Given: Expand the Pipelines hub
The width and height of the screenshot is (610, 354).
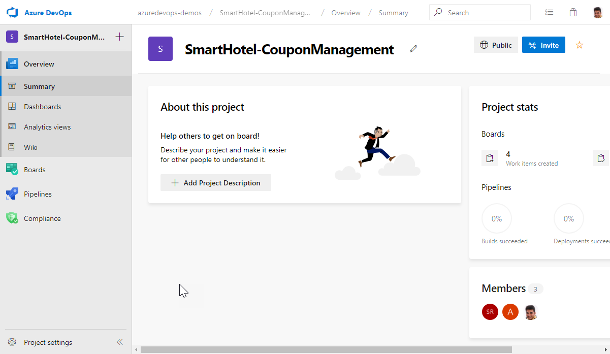Looking at the screenshot, I should point(66,194).
